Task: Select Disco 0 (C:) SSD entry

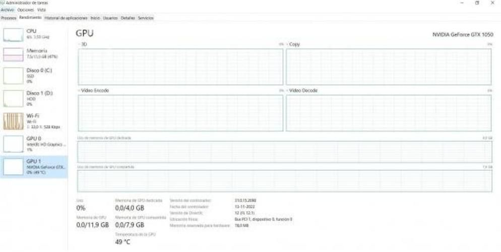Action: (x=34, y=76)
